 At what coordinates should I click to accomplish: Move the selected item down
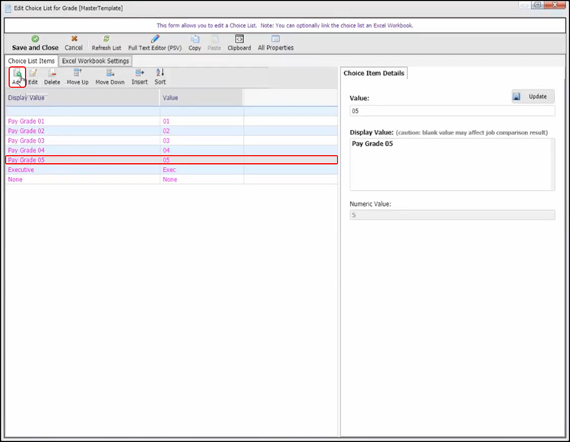click(x=109, y=77)
